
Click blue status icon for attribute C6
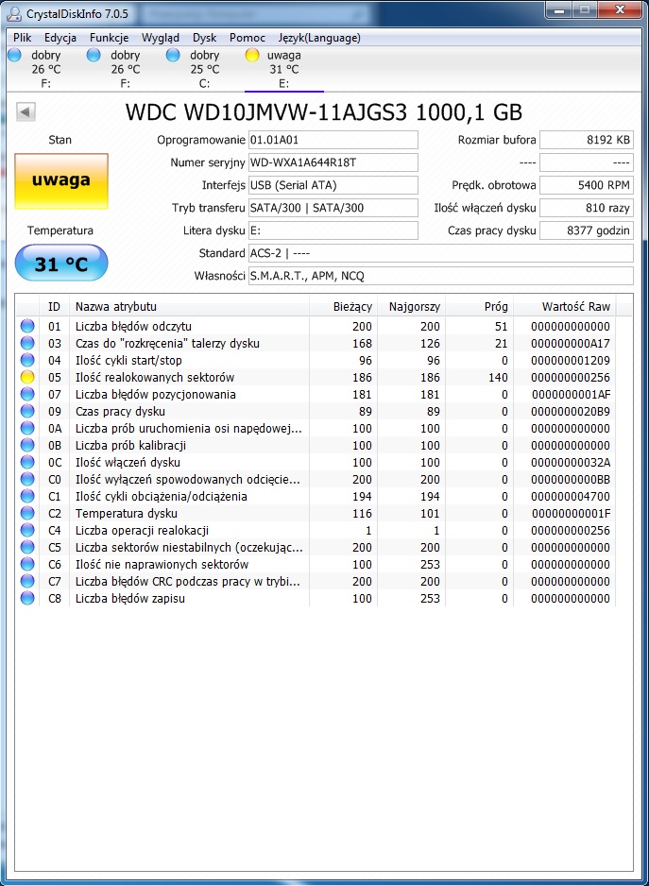click(x=27, y=564)
